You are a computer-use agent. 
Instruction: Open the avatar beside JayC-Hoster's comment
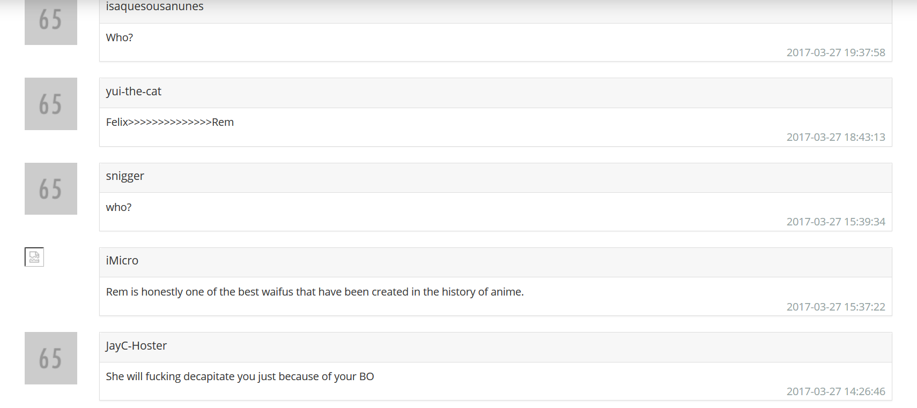coord(51,358)
